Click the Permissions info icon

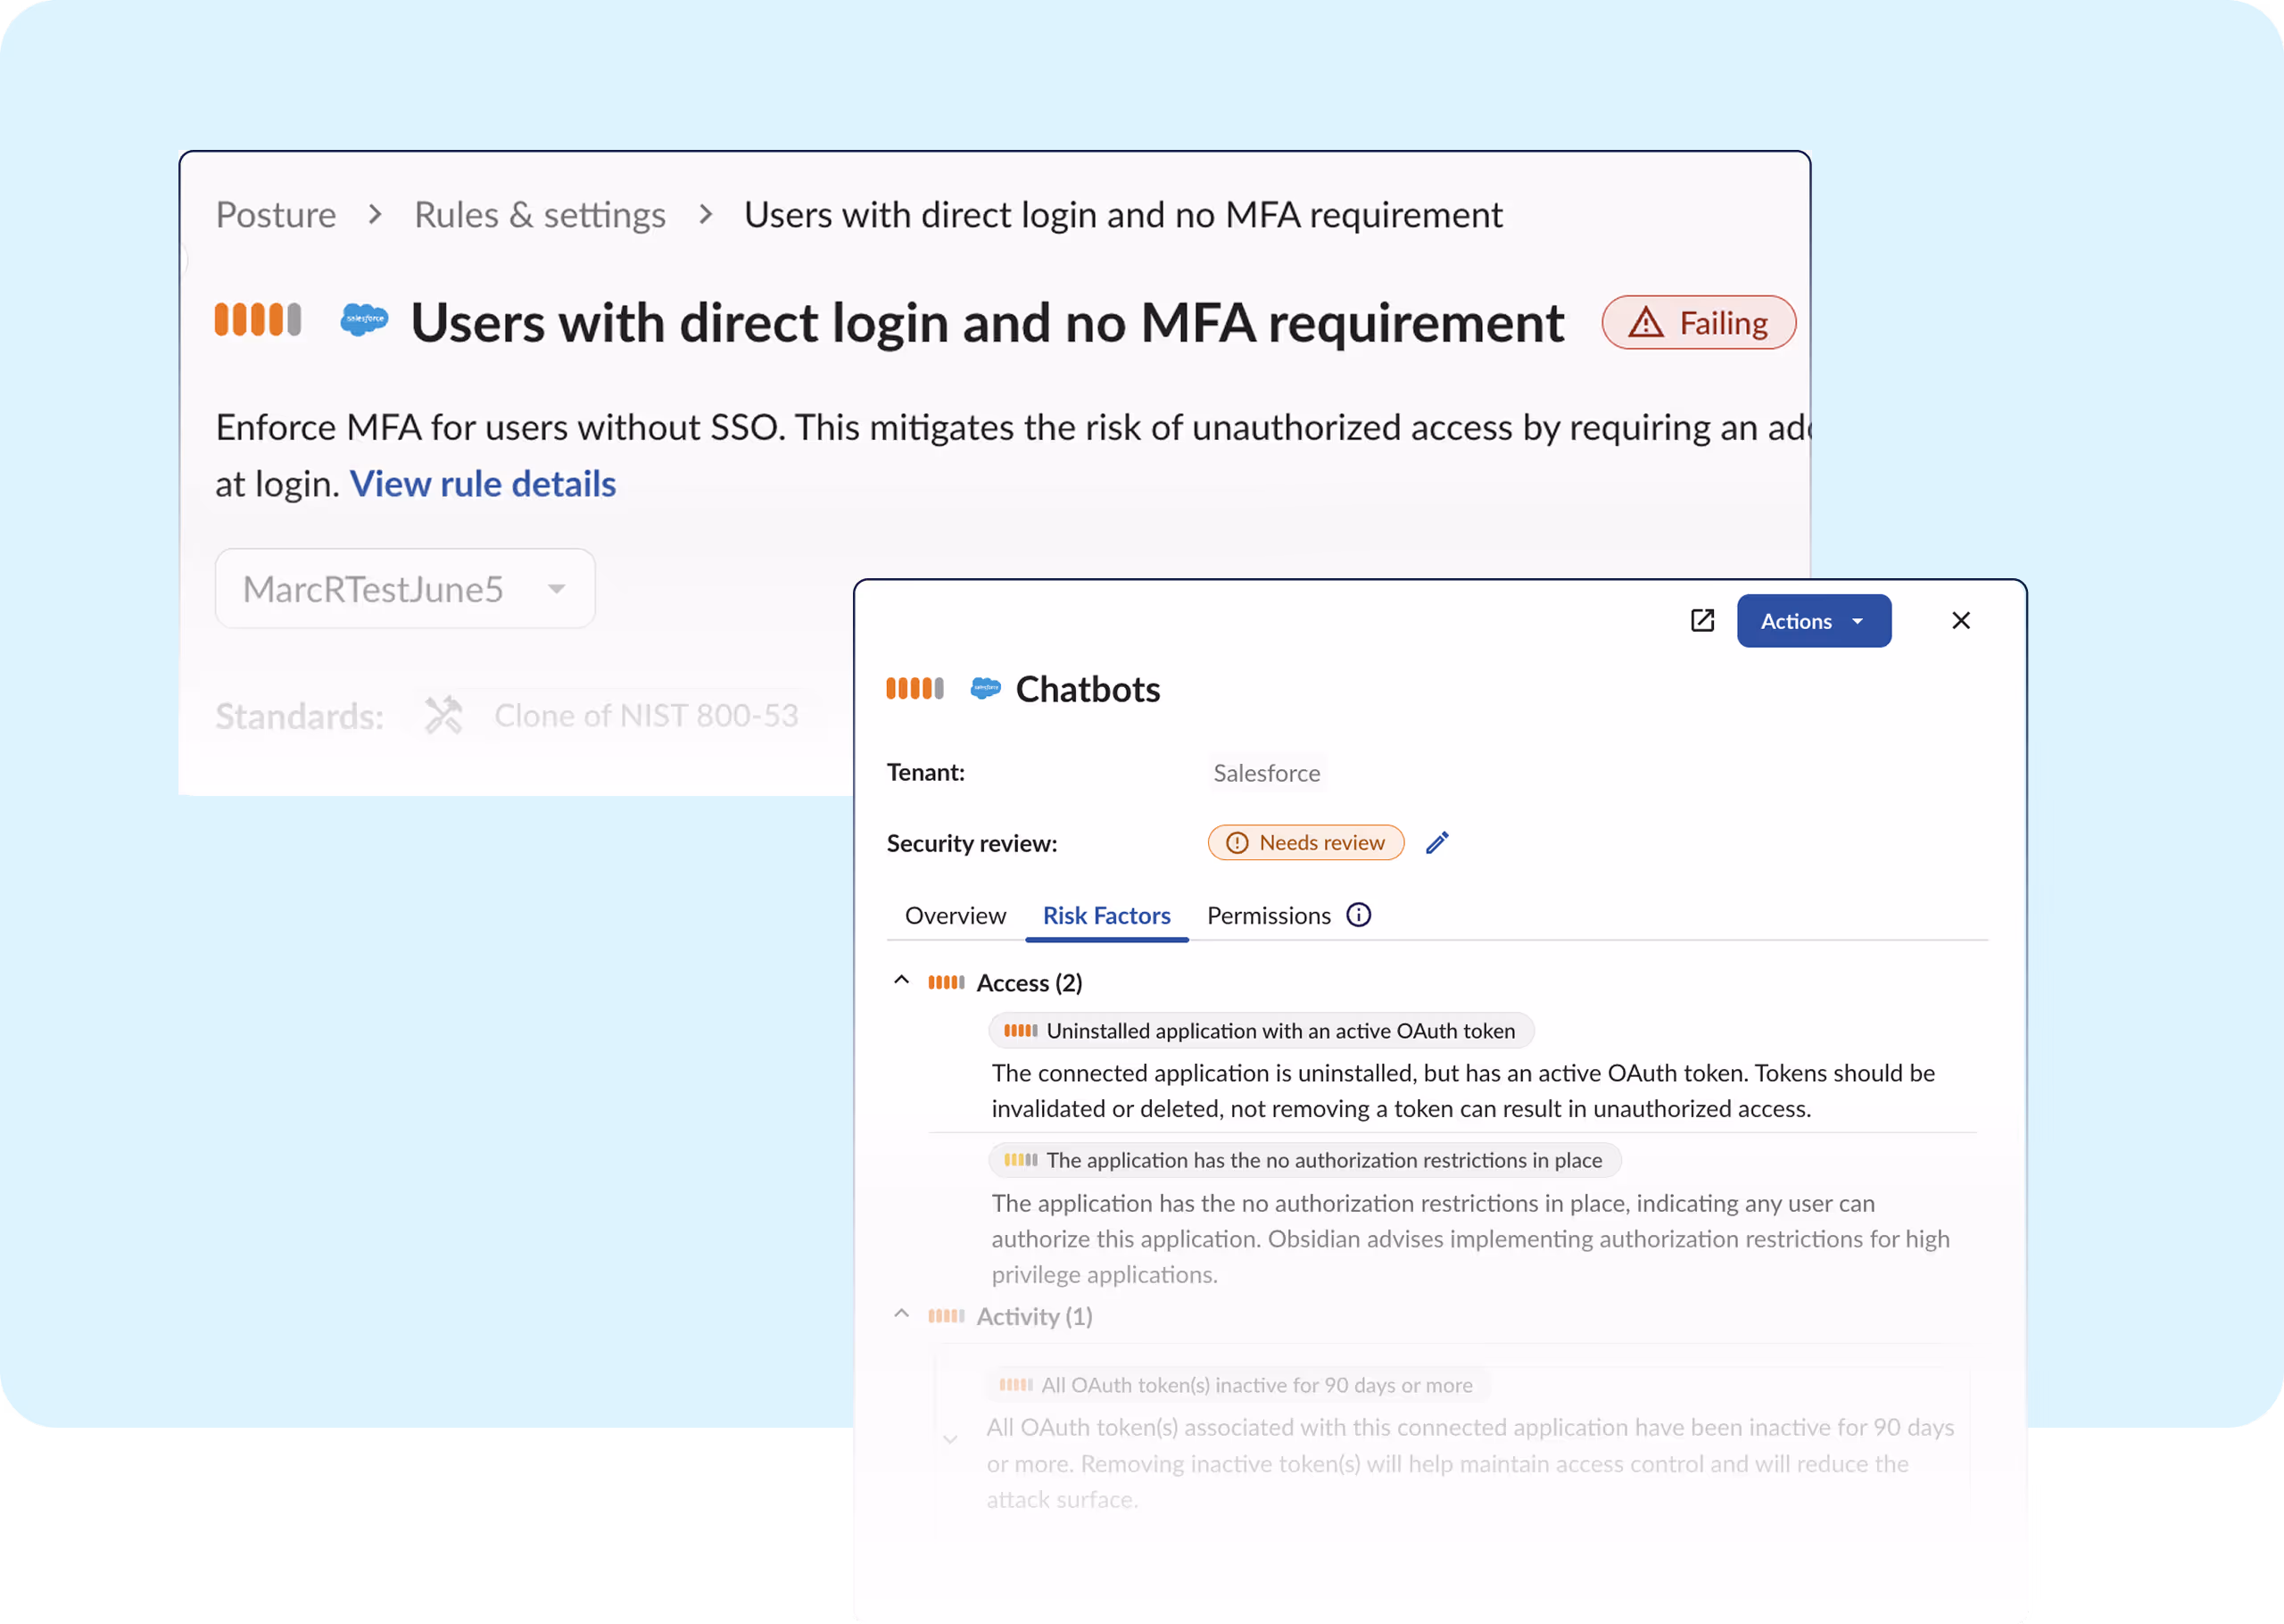pos(1359,915)
